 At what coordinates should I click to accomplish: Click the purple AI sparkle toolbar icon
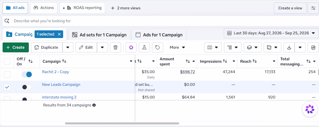tap(131, 48)
